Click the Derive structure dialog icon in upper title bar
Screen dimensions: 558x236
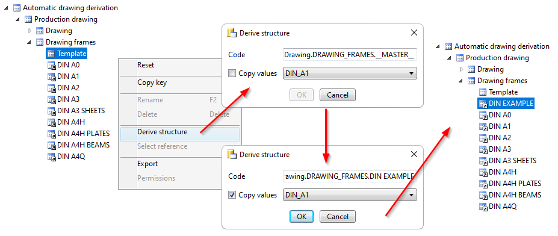[232, 33]
